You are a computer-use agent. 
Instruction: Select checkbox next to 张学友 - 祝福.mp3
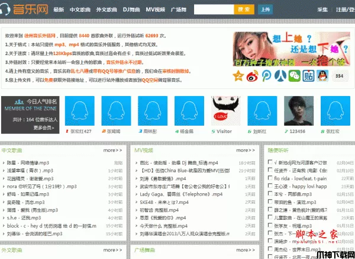270,225
